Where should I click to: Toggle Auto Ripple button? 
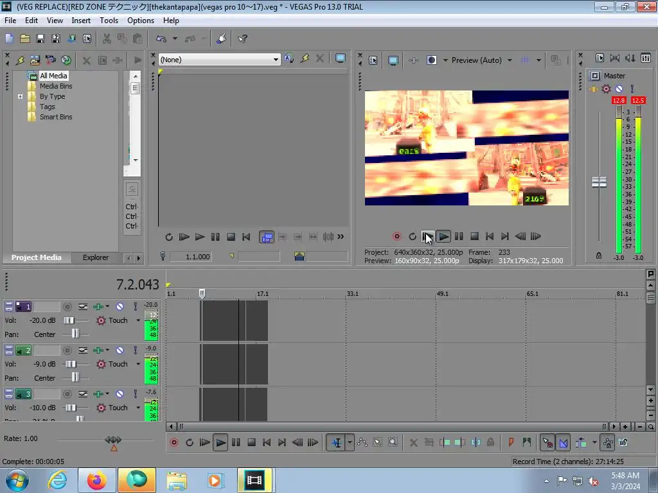(x=581, y=442)
